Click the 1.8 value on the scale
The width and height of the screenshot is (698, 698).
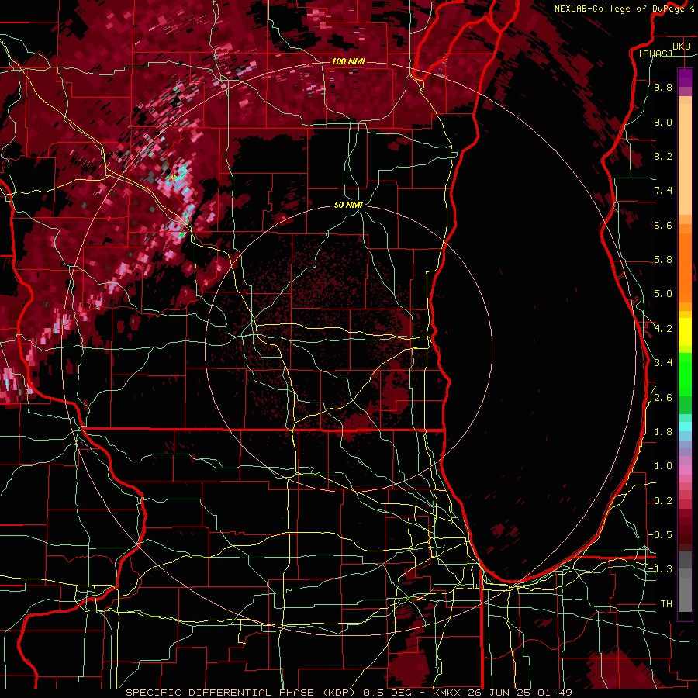coord(663,432)
